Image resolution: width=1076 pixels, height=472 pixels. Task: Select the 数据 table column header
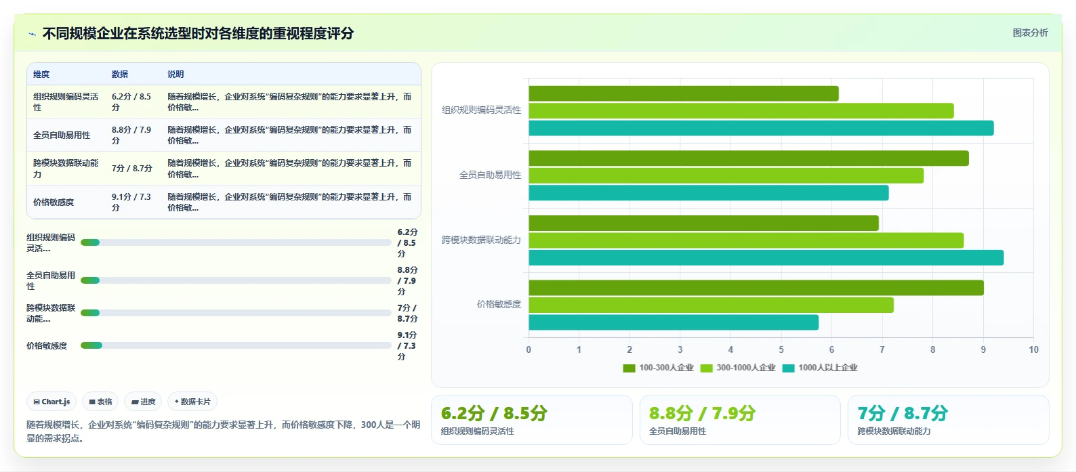point(120,74)
